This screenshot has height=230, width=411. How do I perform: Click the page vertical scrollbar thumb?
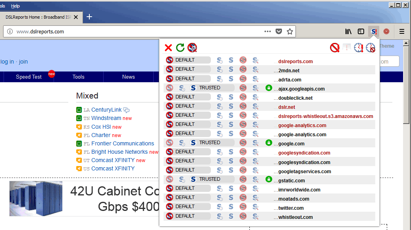pyautogui.click(x=406, y=85)
